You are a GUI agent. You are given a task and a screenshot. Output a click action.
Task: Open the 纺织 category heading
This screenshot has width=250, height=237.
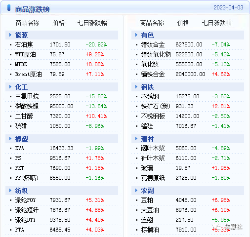click(x=21, y=191)
